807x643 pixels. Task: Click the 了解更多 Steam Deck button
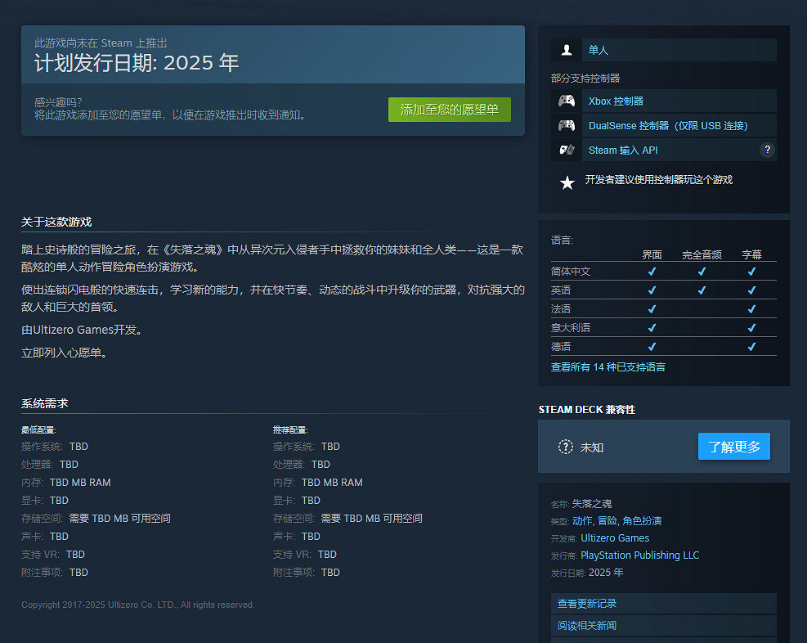point(733,446)
